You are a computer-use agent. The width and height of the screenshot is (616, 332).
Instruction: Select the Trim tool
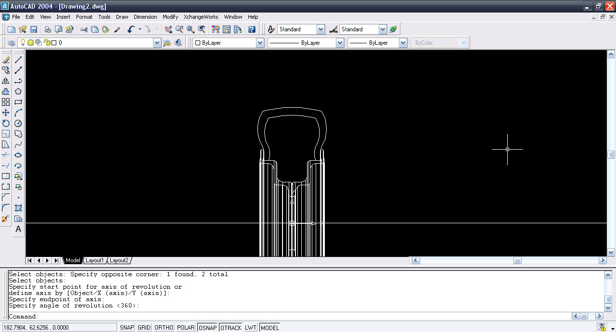tap(6, 155)
